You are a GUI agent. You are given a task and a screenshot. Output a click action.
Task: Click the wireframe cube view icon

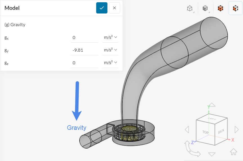click(x=190, y=8)
